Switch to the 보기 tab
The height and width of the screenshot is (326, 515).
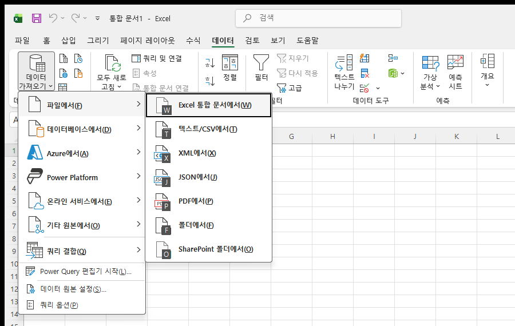pos(278,41)
